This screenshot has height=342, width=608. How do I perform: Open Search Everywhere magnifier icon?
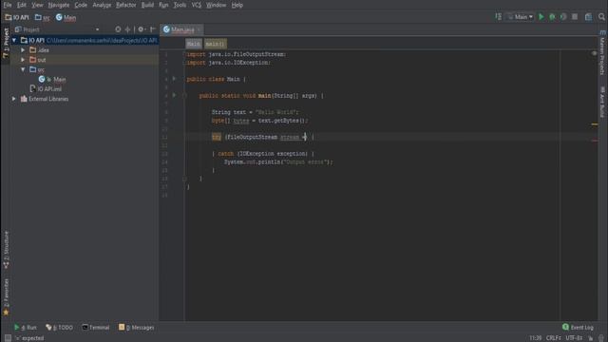pyautogui.click(x=601, y=17)
